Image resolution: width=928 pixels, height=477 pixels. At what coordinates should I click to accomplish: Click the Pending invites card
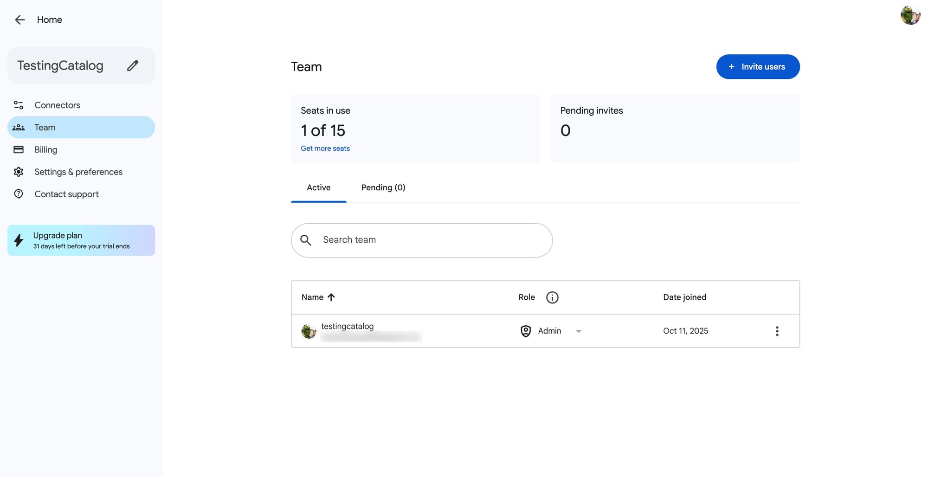675,129
